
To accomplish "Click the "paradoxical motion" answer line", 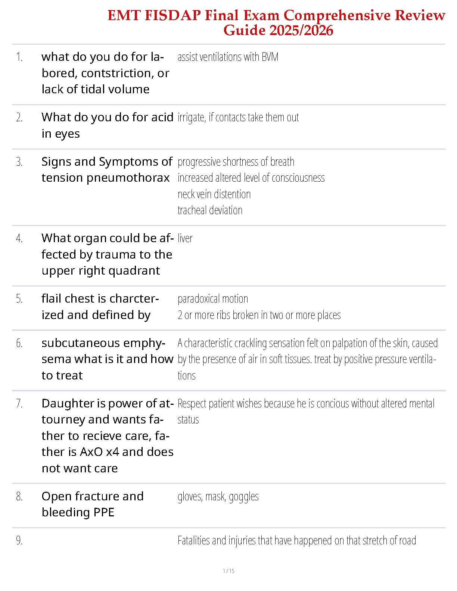I will 213,299.
